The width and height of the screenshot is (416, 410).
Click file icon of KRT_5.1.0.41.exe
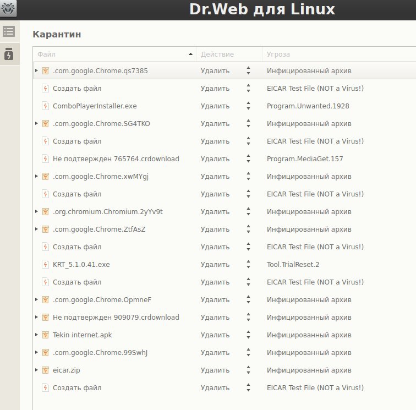coord(45,264)
